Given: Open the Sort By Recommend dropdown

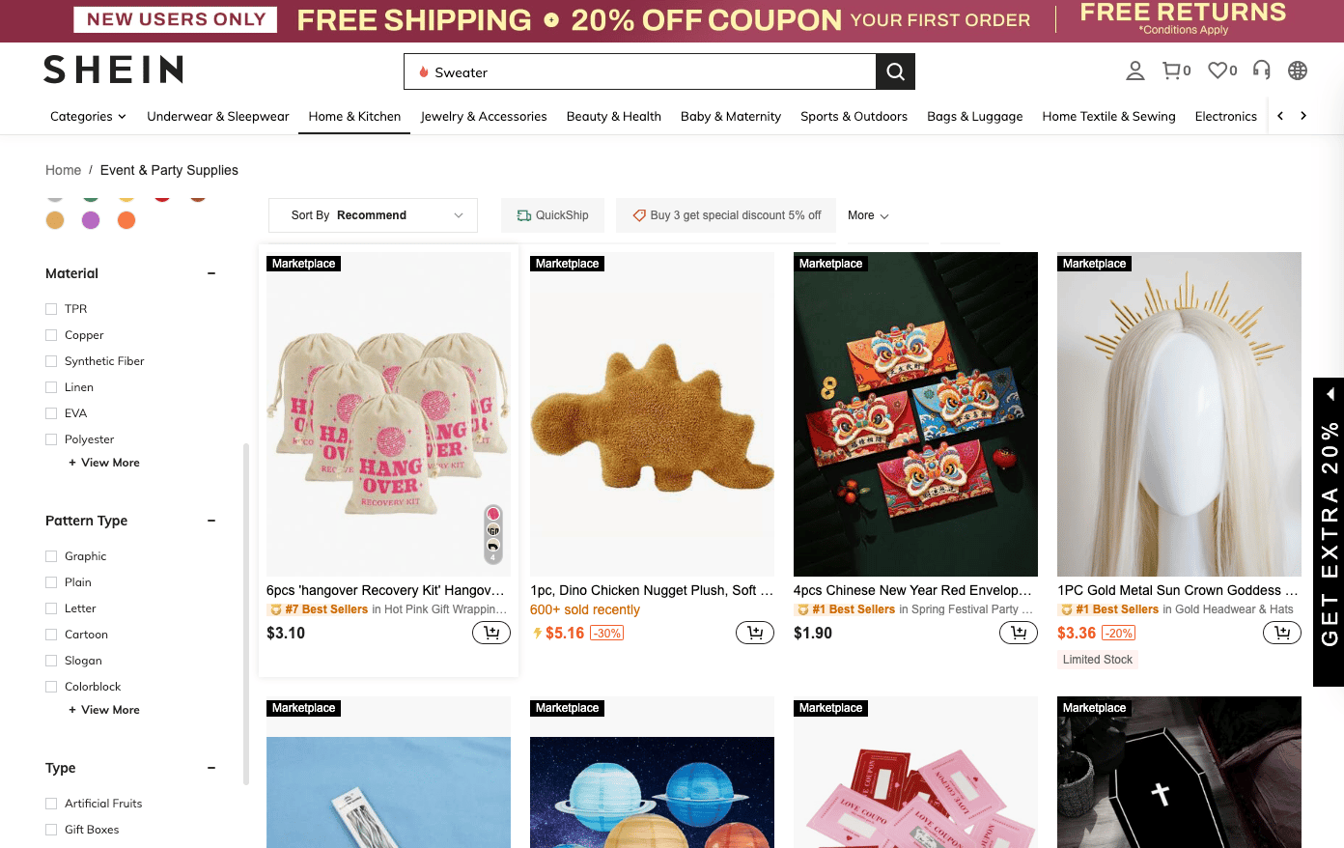Looking at the screenshot, I should [373, 215].
